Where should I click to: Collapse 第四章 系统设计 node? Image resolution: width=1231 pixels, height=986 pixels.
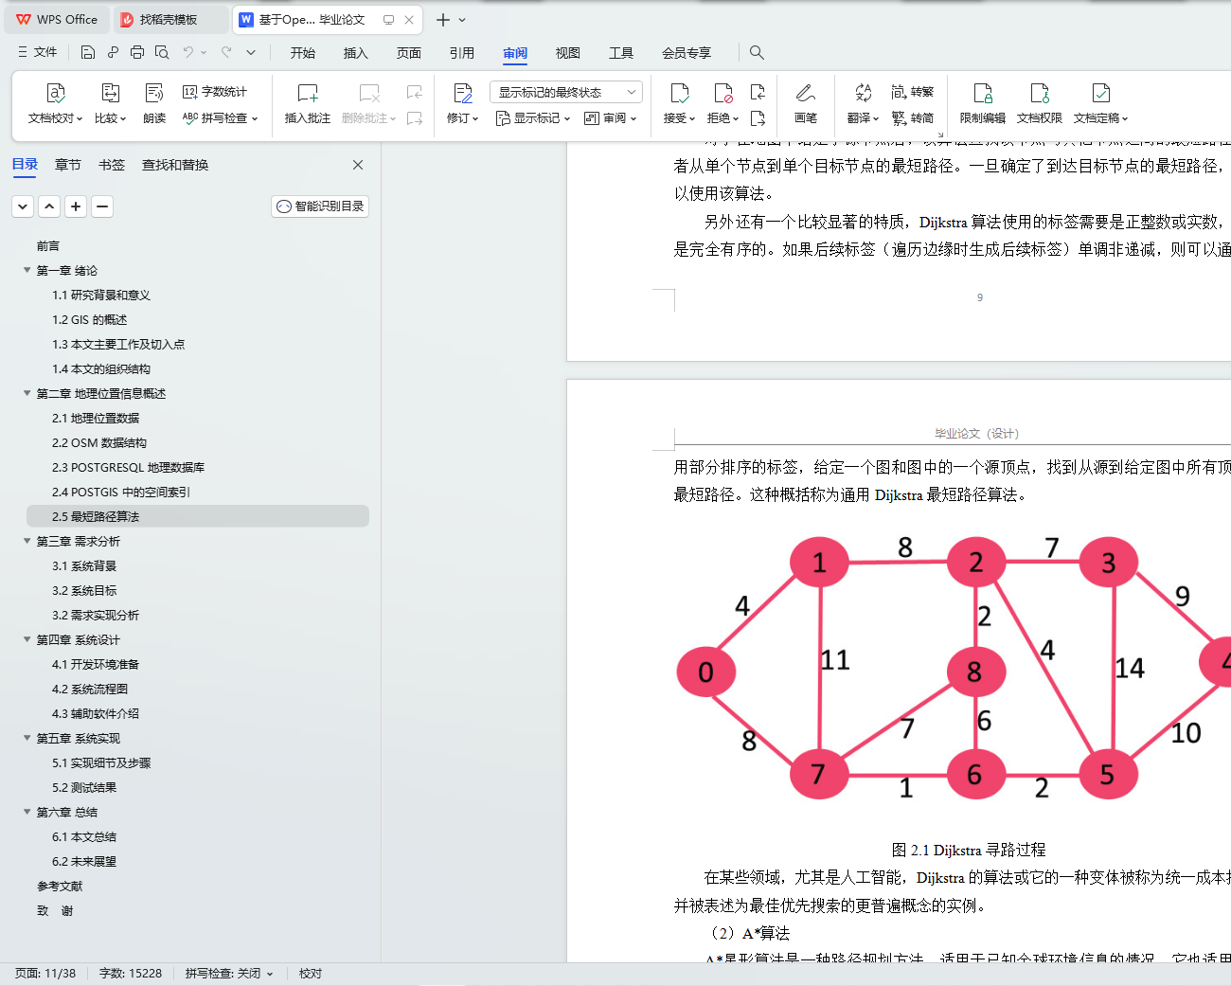[x=27, y=640]
